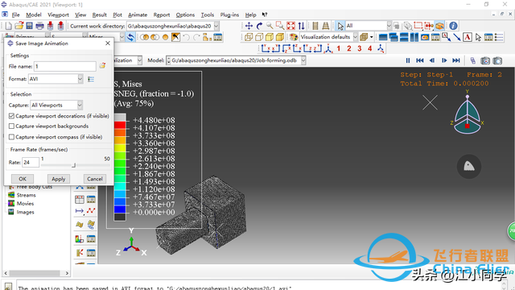This screenshot has width=515, height=290.
Task: Open the Plug-ins menu
Action: click(229, 14)
